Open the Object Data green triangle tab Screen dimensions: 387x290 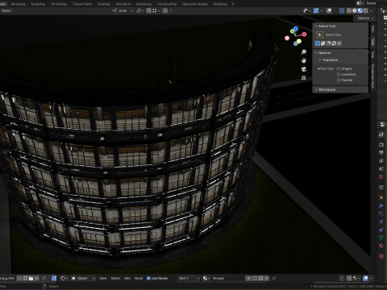point(381,238)
